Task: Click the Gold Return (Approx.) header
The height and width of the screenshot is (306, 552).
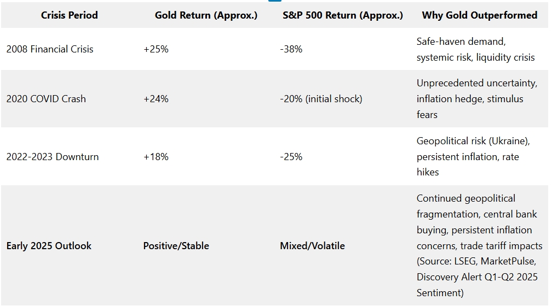Action: coord(206,15)
